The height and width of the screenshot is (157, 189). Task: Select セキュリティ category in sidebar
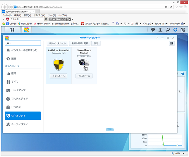click(23, 116)
